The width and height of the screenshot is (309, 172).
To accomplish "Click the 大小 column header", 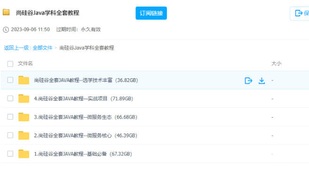I will click(276, 63).
